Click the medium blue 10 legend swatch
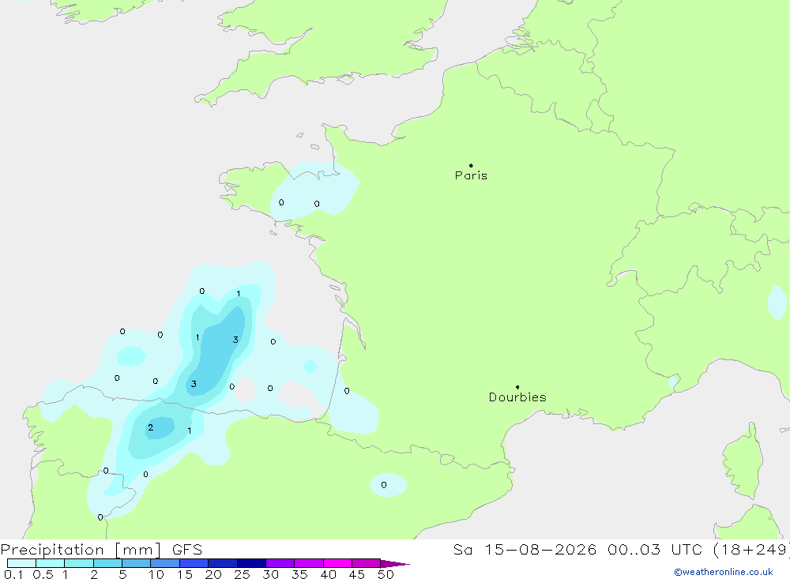This screenshot has height=579, width=790. point(165,563)
